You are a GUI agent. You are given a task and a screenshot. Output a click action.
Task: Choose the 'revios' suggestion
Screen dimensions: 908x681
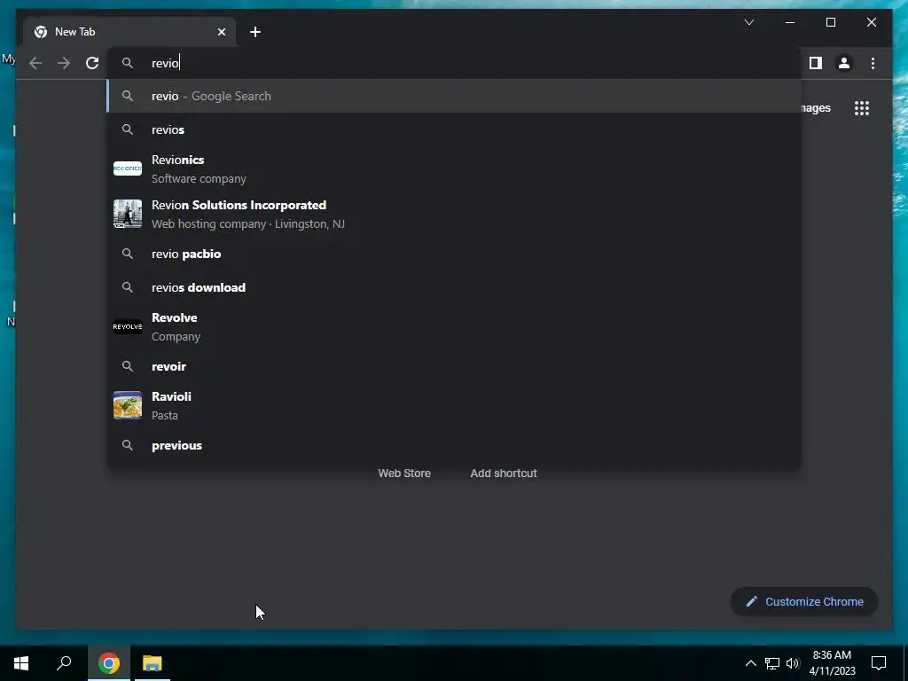[x=455, y=129]
